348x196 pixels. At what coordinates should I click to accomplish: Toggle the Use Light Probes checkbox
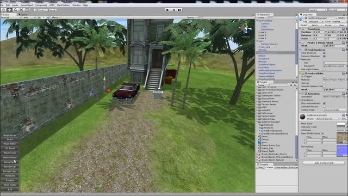pyautogui.click(x=324, y=69)
